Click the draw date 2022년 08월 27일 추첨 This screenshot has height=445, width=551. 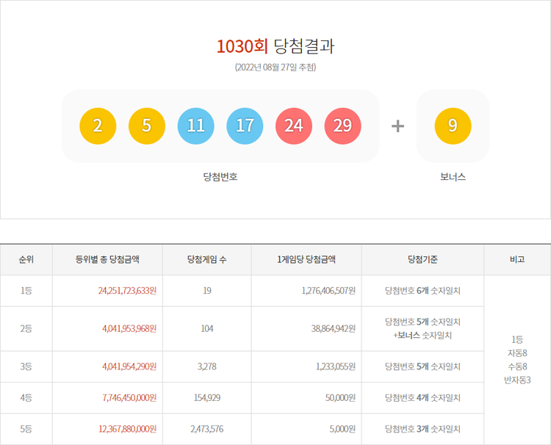[x=275, y=67]
